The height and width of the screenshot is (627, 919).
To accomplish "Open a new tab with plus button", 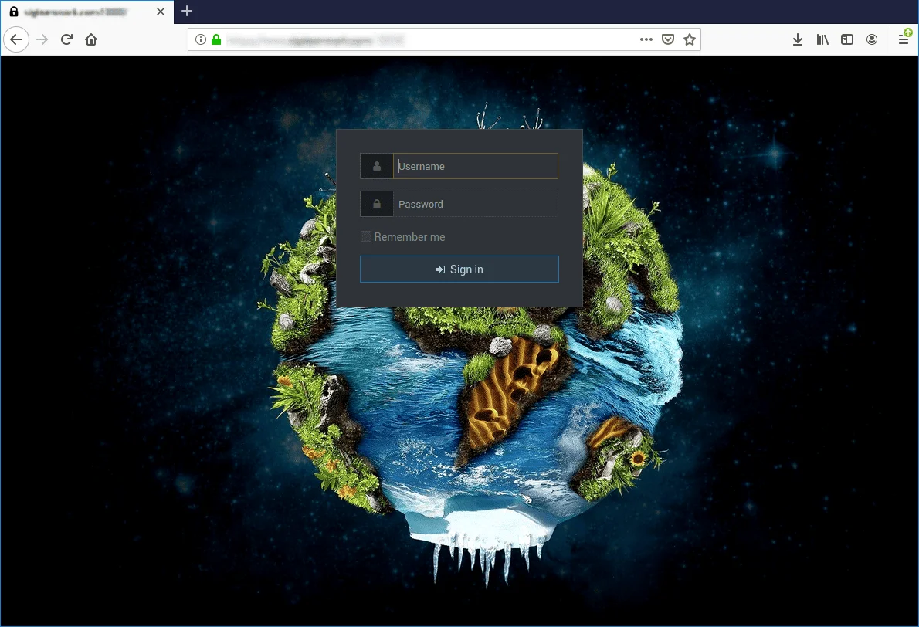I will tap(187, 11).
